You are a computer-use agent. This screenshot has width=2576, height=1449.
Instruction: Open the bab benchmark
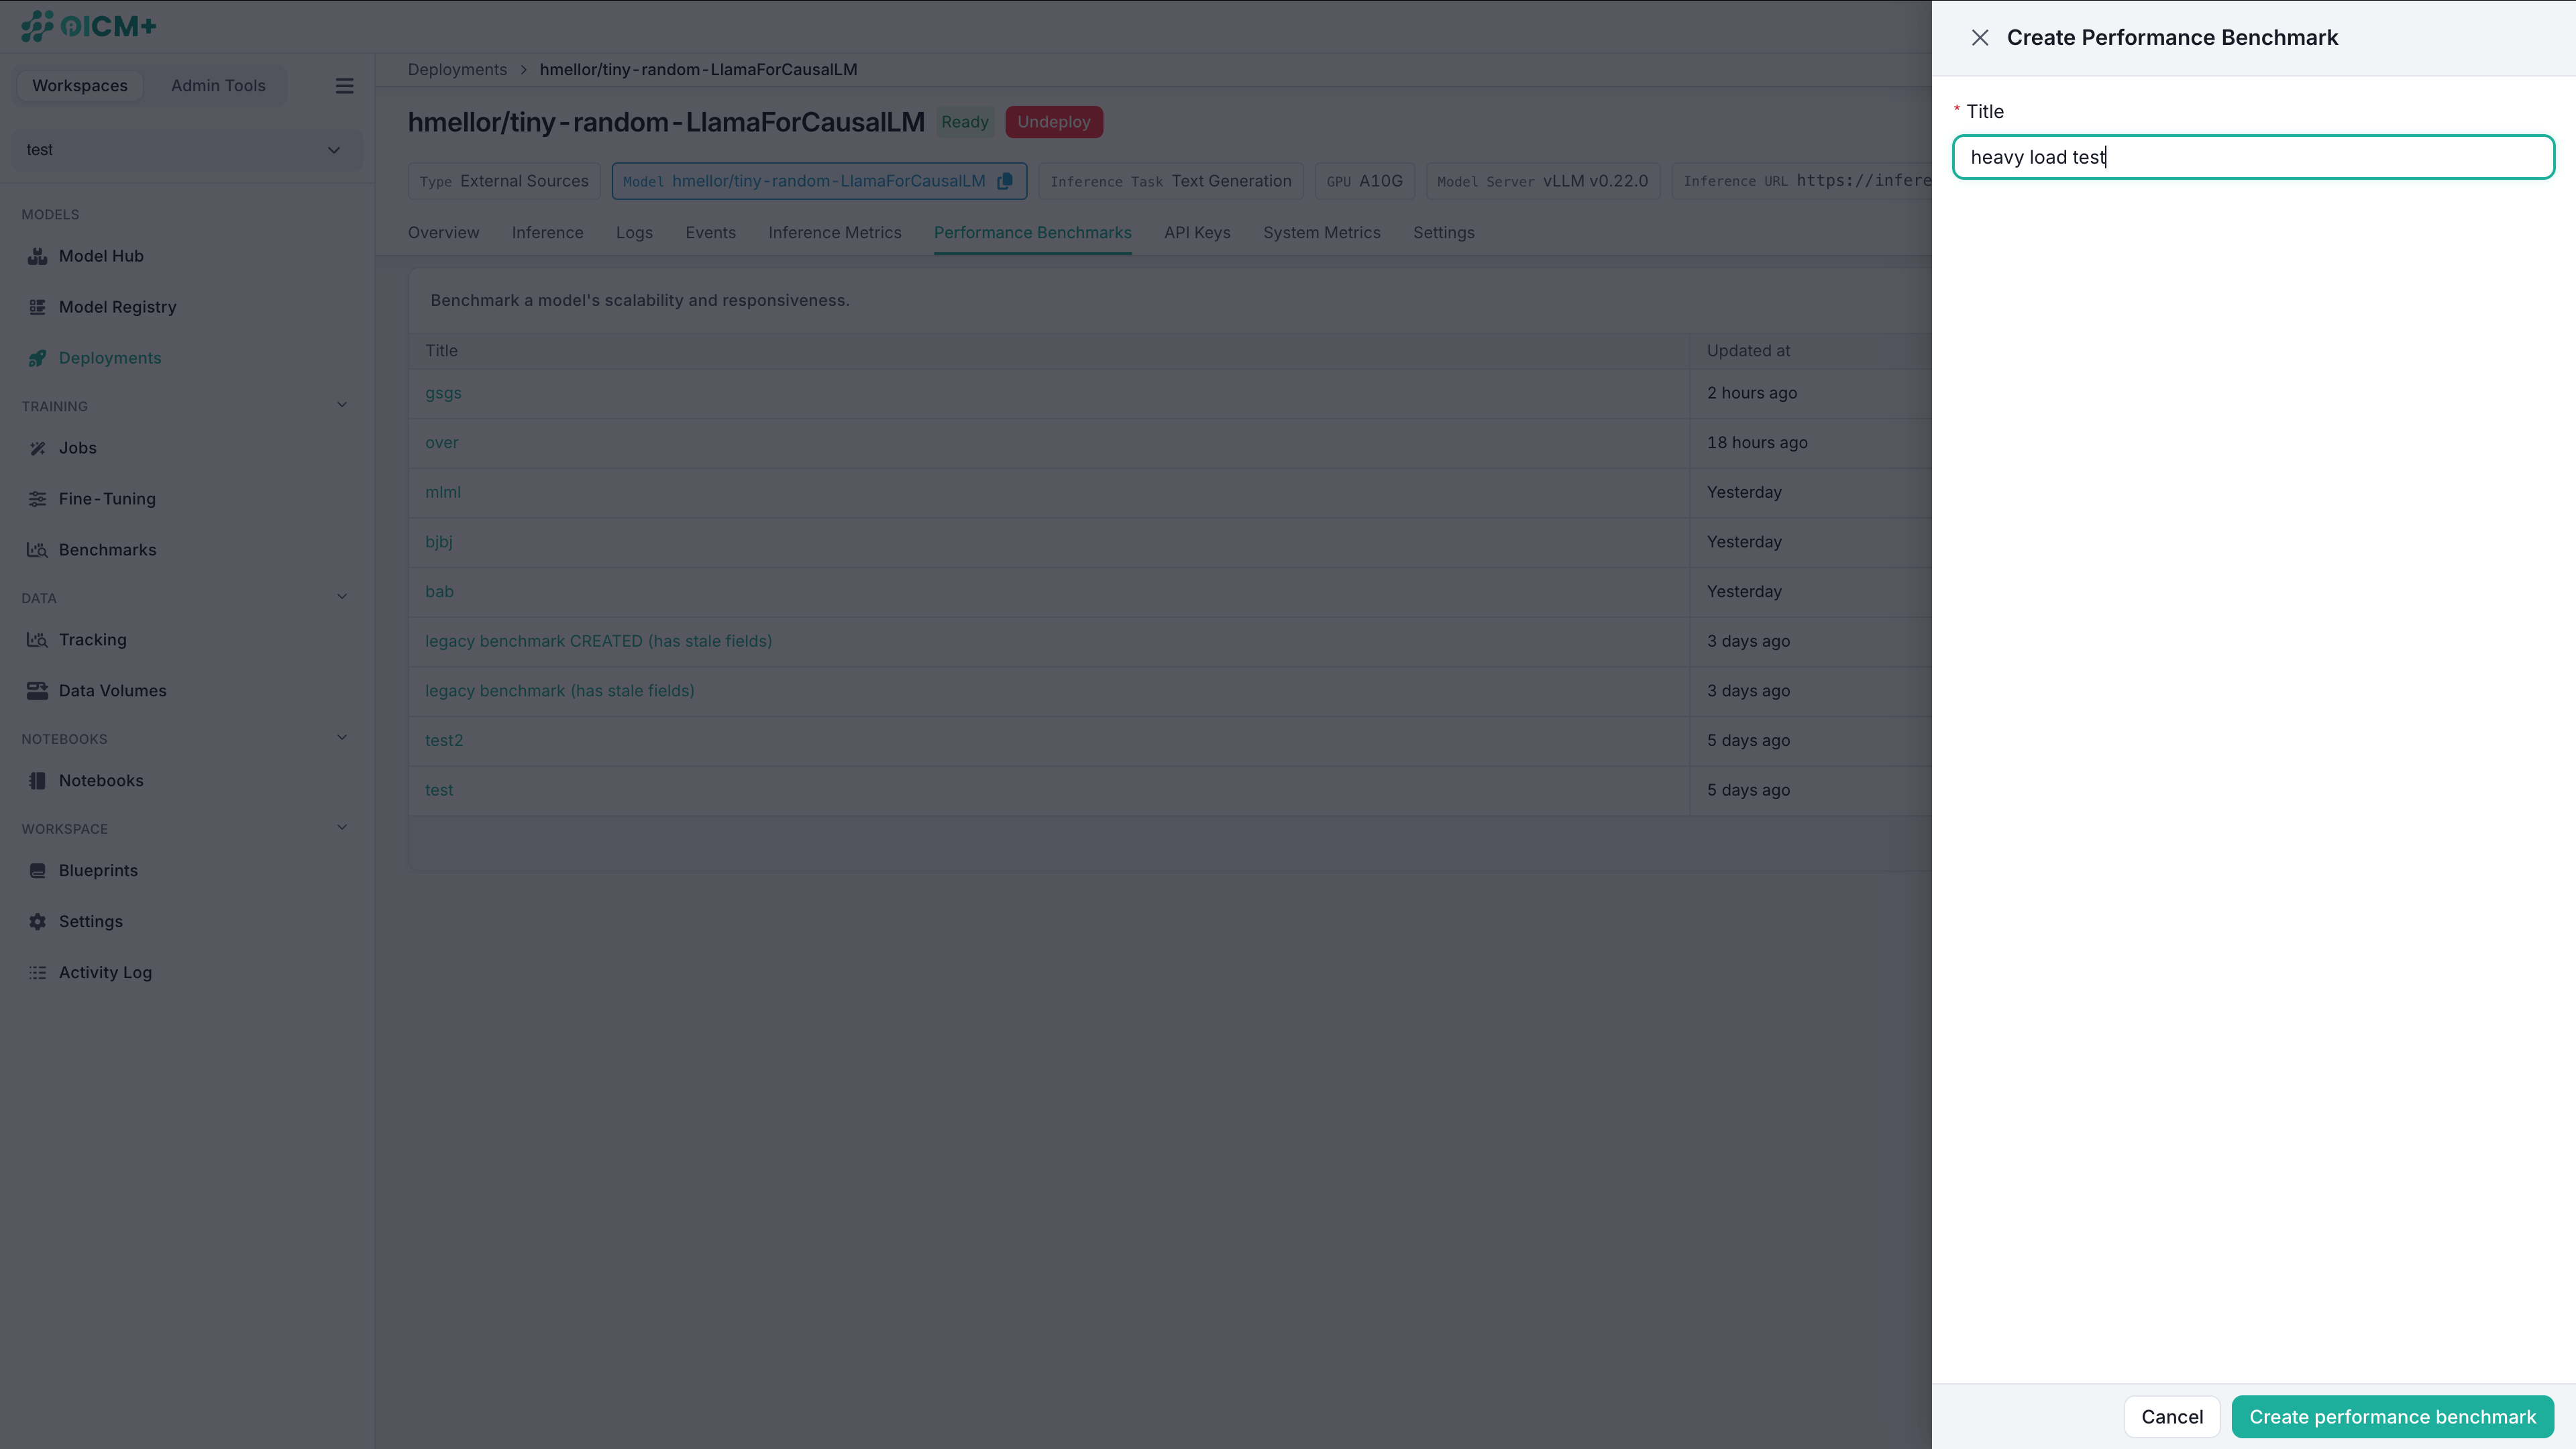(x=439, y=592)
